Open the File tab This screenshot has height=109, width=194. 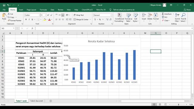point(4,10)
